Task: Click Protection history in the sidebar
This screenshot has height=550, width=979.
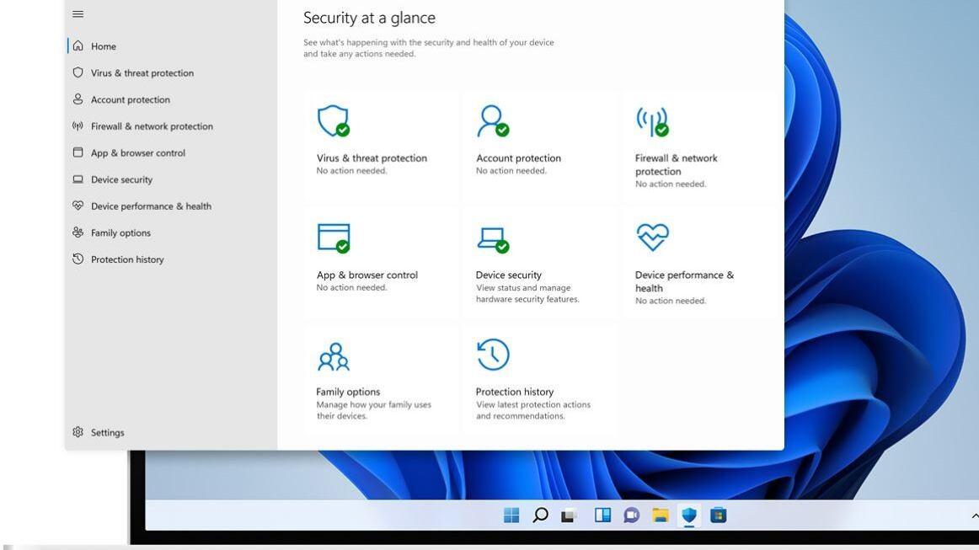Action: click(127, 259)
